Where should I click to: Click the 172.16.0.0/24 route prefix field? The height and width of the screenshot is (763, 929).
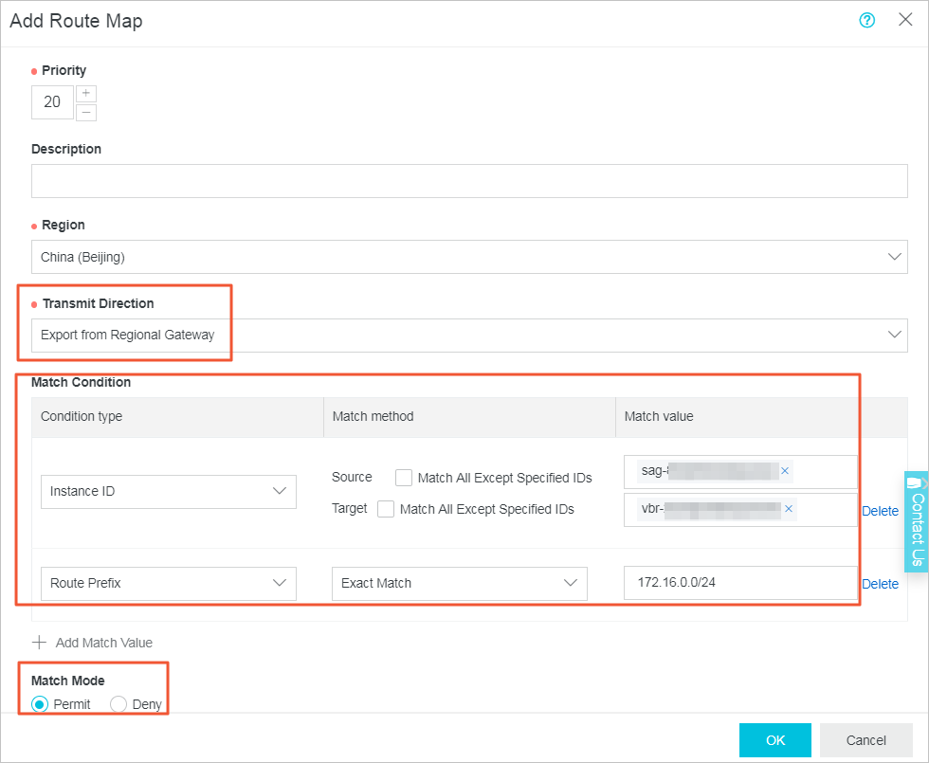[740, 583]
